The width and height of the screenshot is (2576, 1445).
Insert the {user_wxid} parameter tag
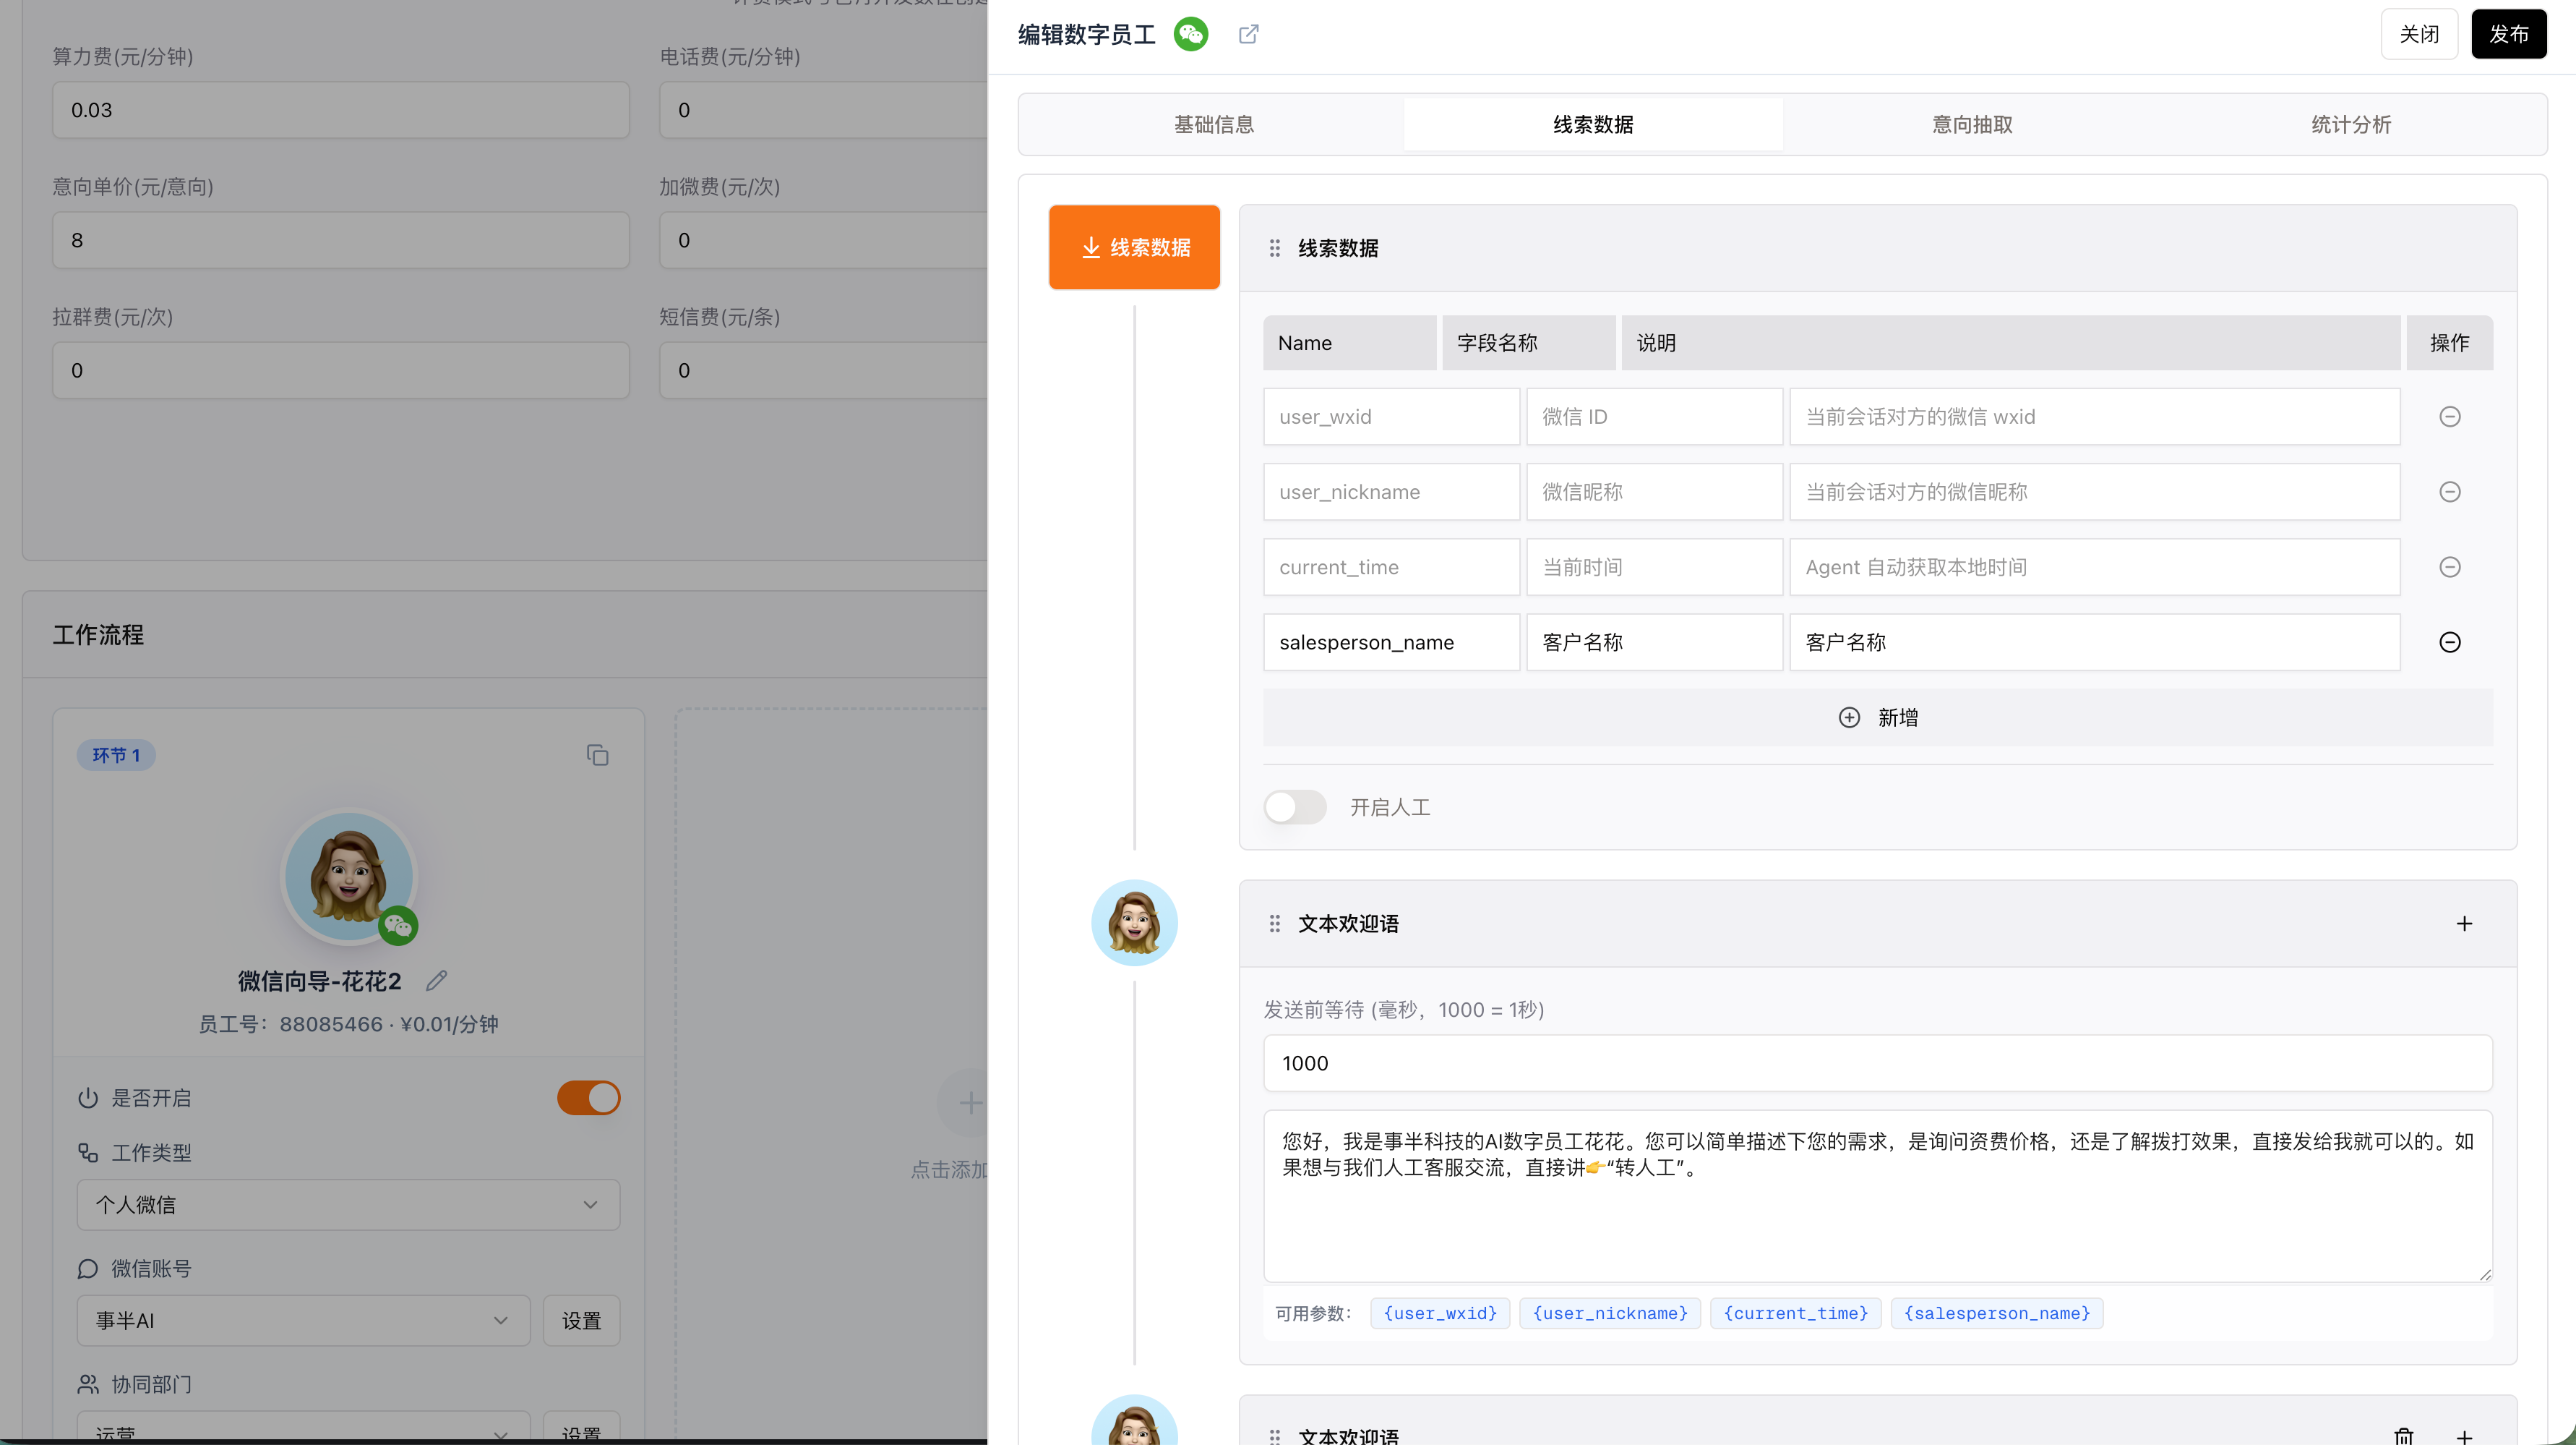1440,1313
